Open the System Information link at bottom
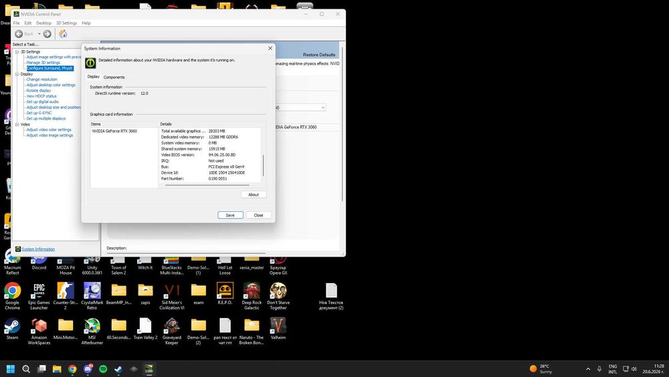The image size is (669, 377). (x=38, y=249)
